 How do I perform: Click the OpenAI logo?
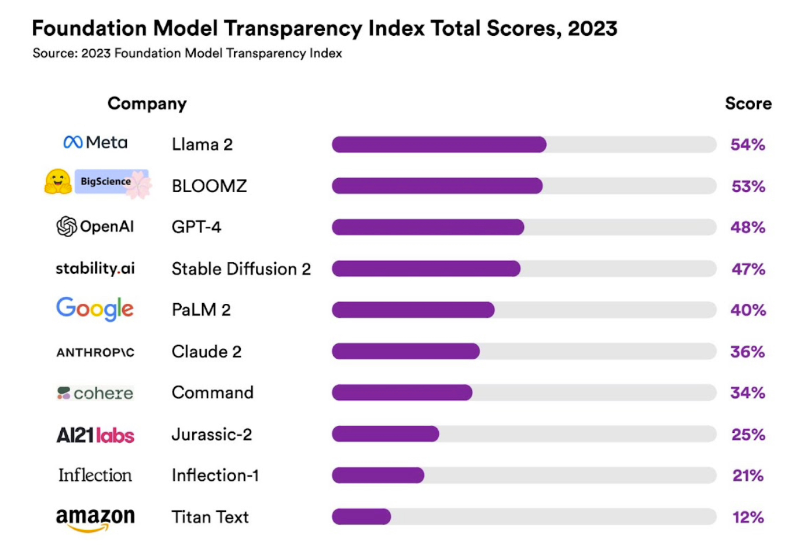pyautogui.click(x=95, y=226)
